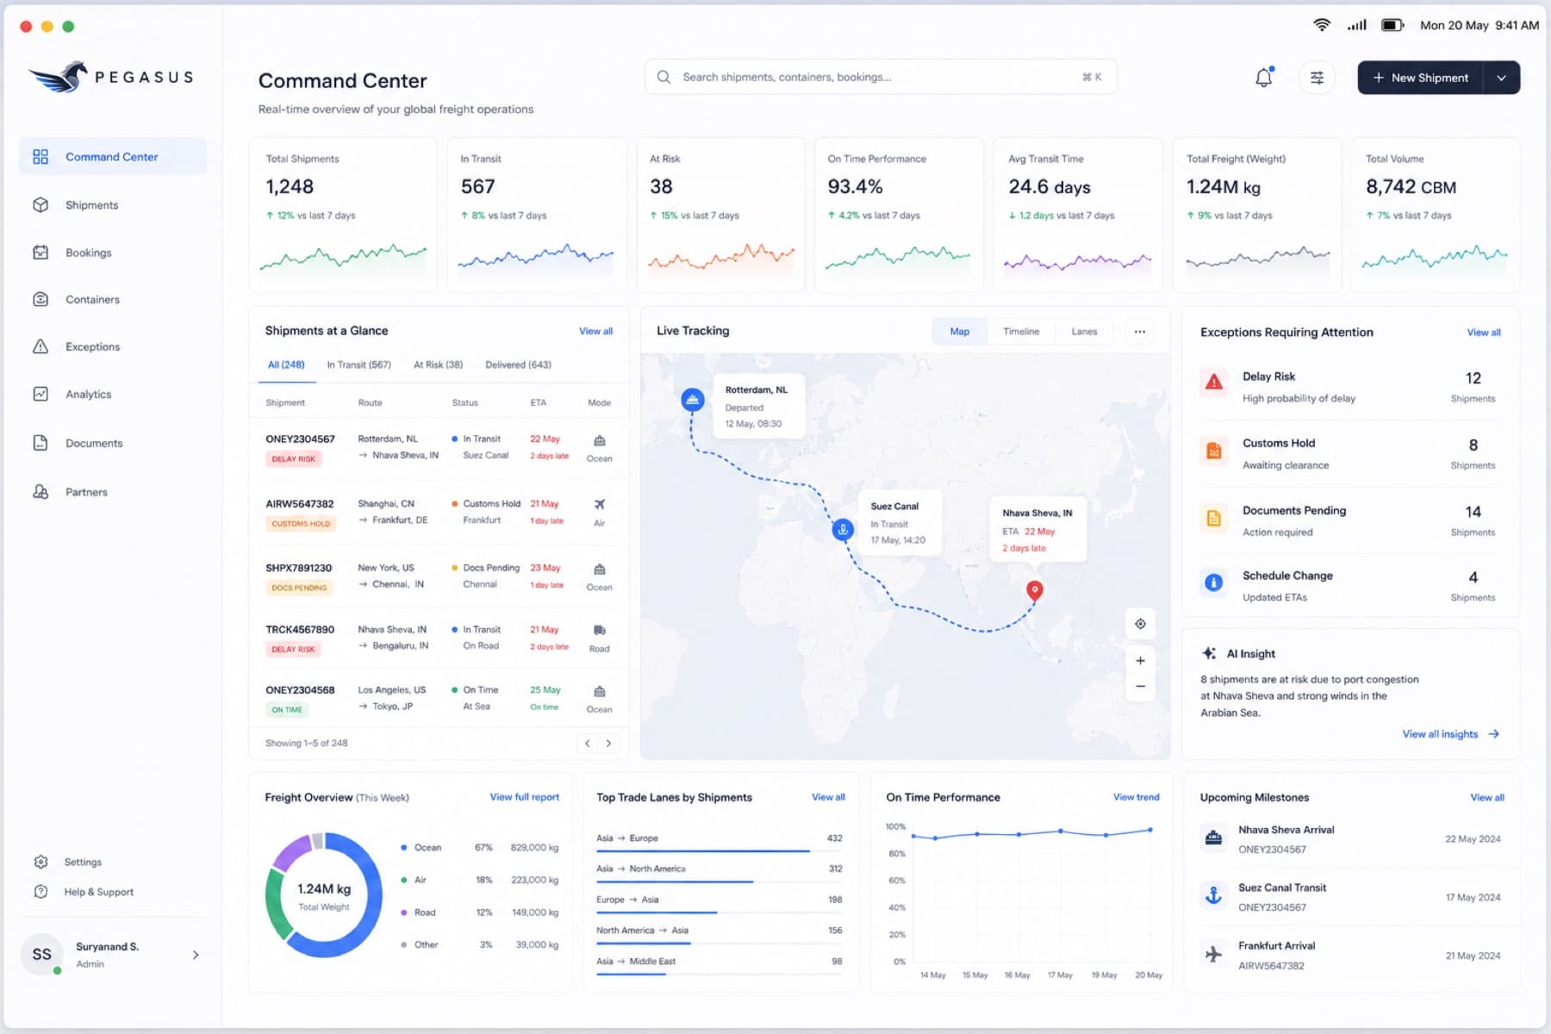Go to previous page of shipments
Image resolution: width=1551 pixels, height=1034 pixels.
coord(588,743)
